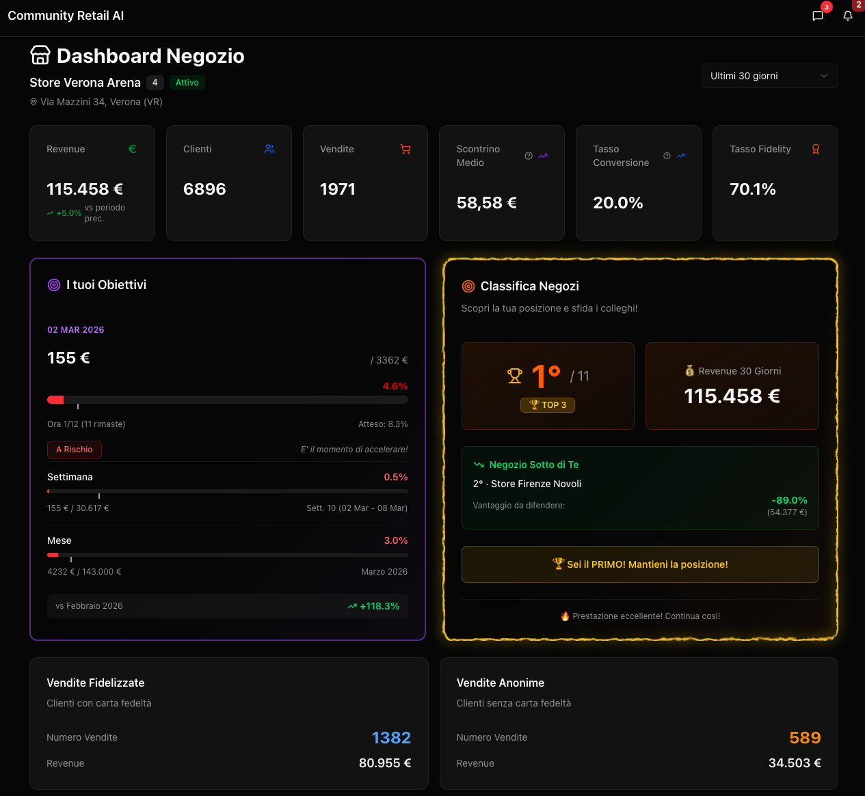Click the A Rischio warning badge
Image resolution: width=865 pixels, height=796 pixels.
(x=74, y=450)
